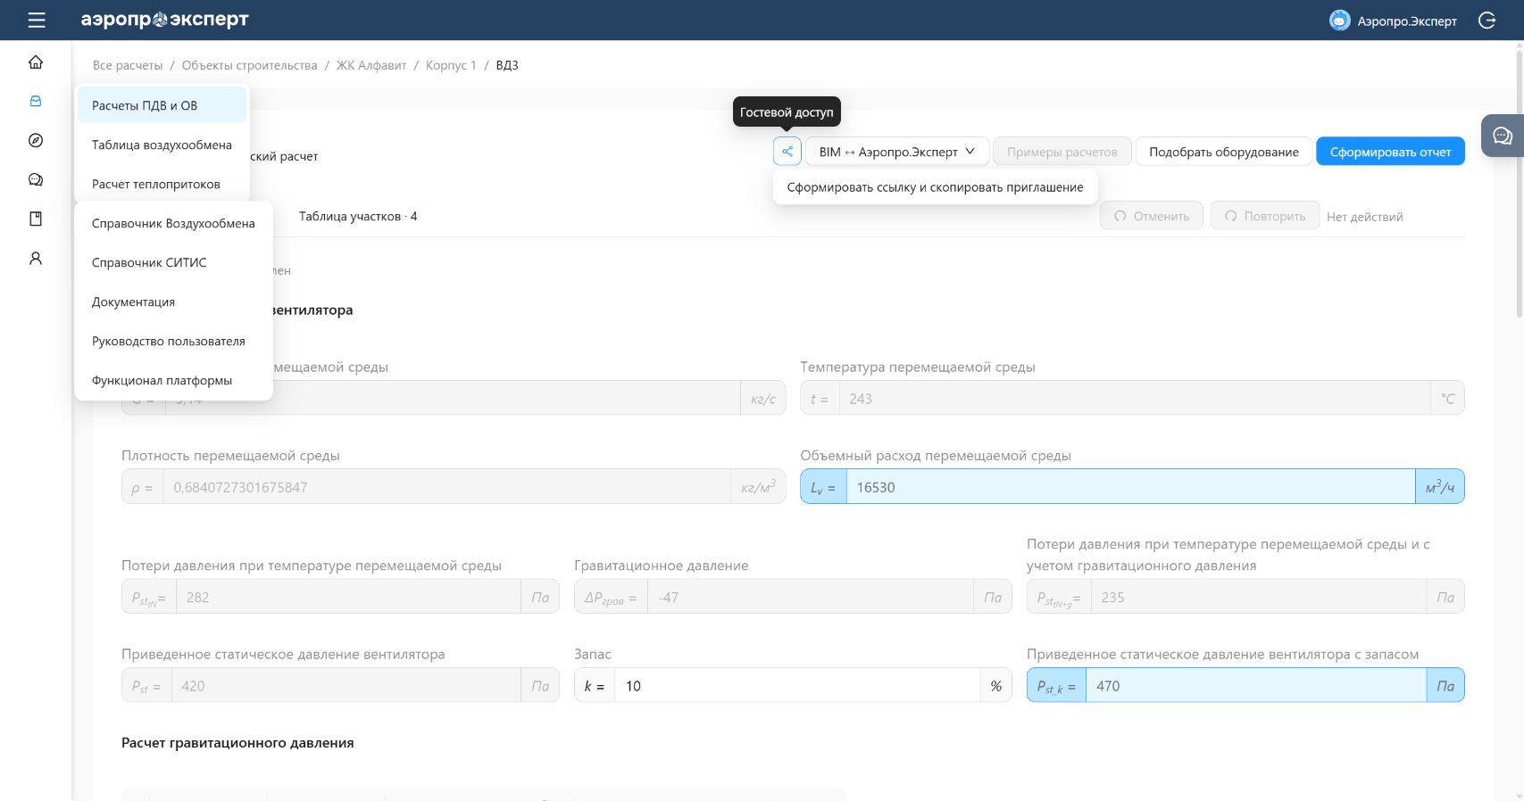Viewport: 1524px width, 801px height.
Task: Open Таблица воздухообмена menu item
Action: coord(162,145)
